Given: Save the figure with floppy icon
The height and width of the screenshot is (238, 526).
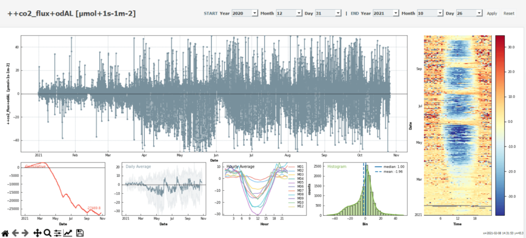Looking at the screenshot, I should click(x=80, y=233).
